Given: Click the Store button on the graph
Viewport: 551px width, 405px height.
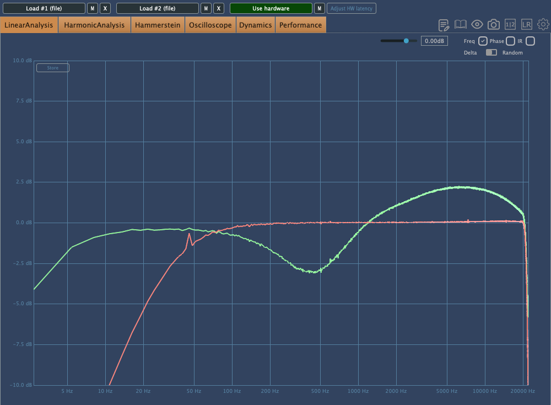Looking at the screenshot, I should (53, 68).
